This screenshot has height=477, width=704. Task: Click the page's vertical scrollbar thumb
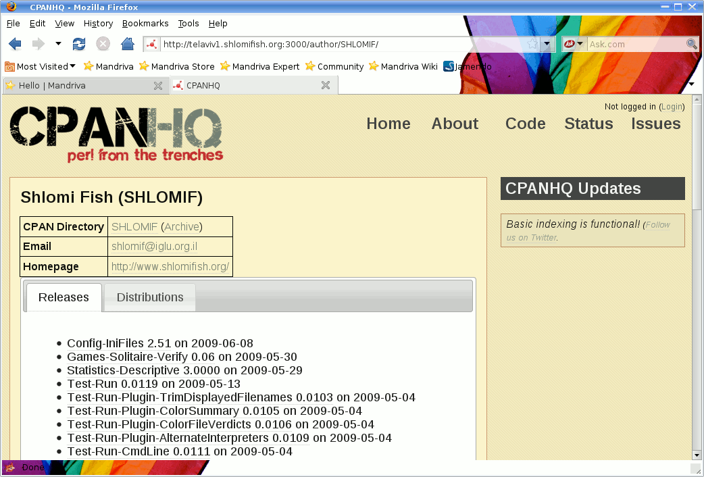(x=697, y=156)
